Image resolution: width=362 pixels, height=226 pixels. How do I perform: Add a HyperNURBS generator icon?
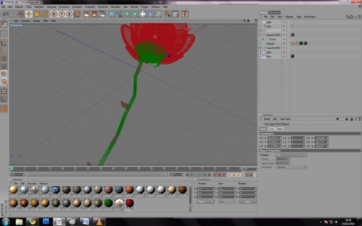pos(127,14)
